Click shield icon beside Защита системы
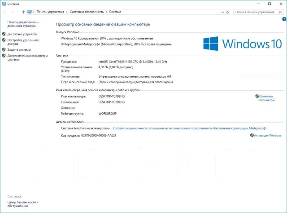 click(4, 49)
